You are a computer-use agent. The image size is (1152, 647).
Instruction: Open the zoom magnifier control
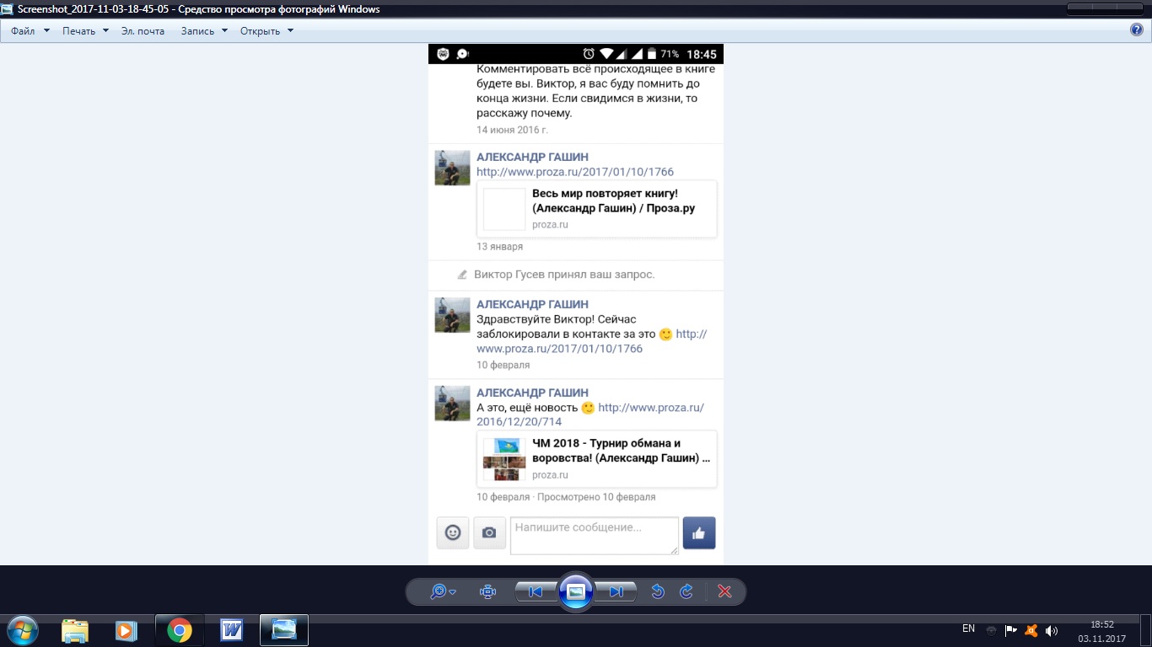tap(443, 591)
